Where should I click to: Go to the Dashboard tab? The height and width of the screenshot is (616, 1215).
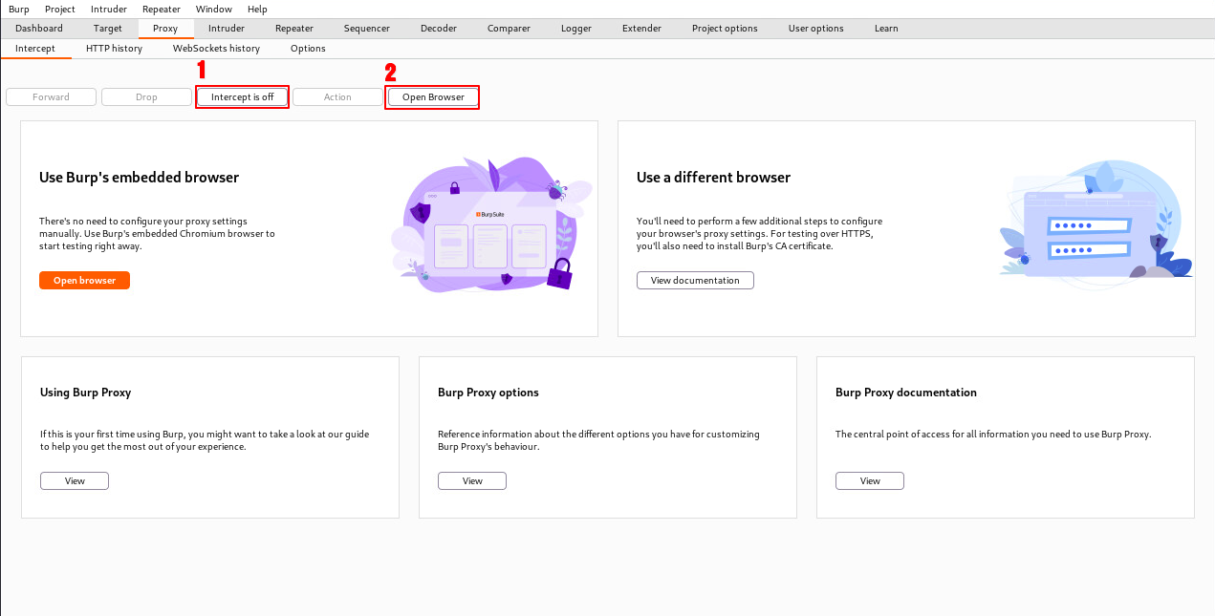pyautogui.click(x=39, y=29)
